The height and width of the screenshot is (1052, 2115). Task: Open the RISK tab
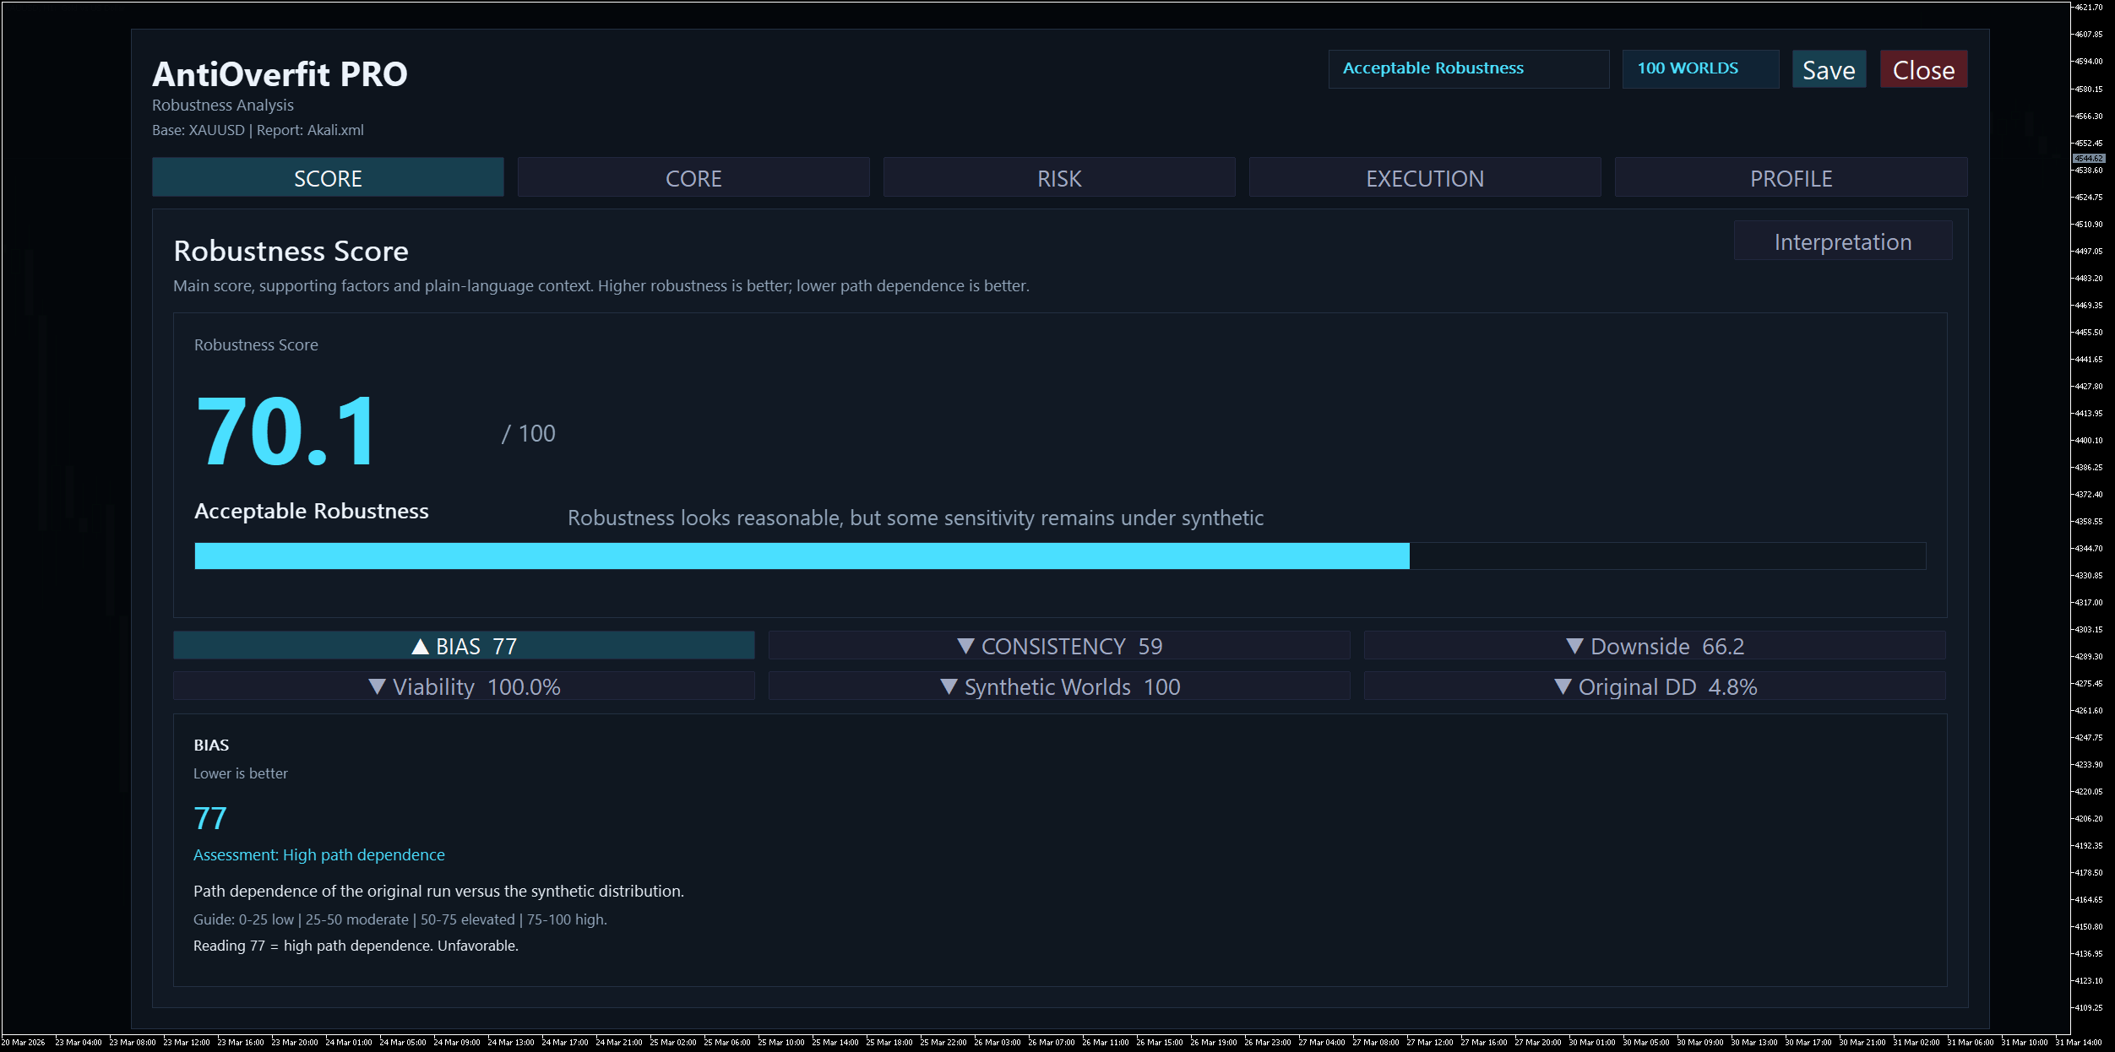pyautogui.click(x=1059, y=178)
